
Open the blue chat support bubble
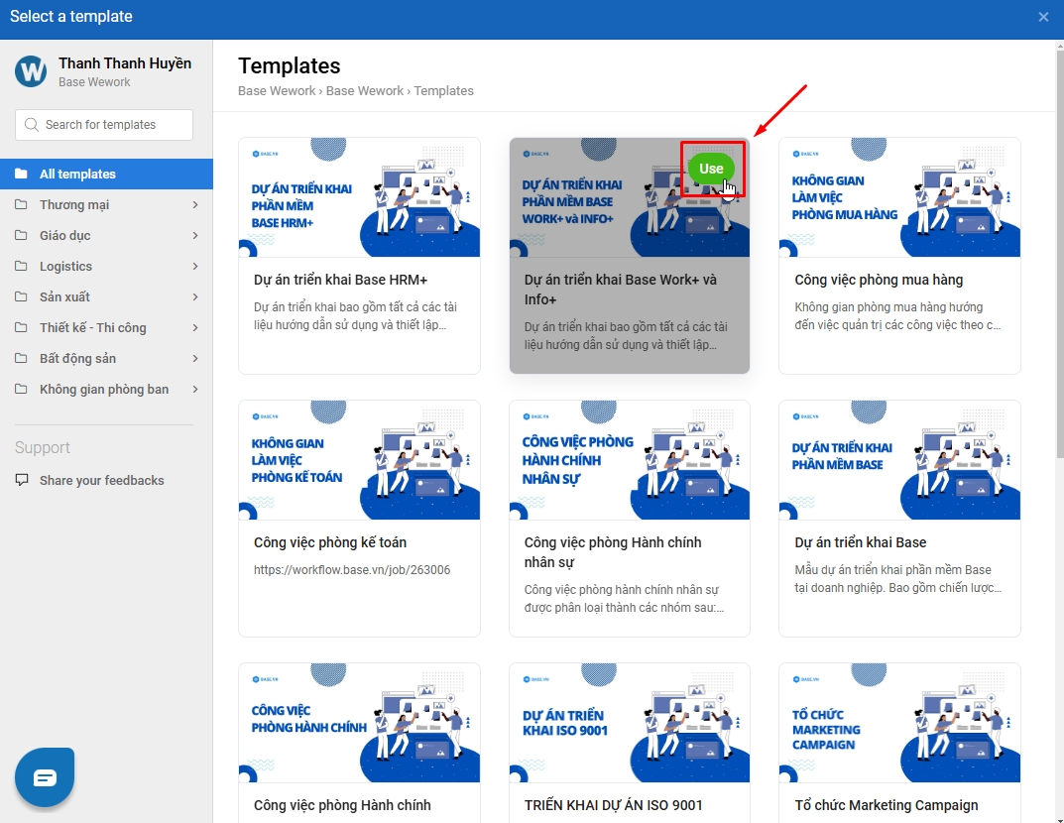tap(45, 777)
